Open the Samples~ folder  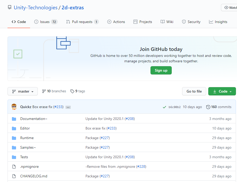[28, 147]
